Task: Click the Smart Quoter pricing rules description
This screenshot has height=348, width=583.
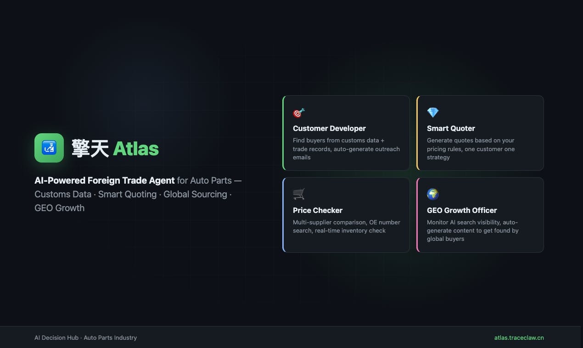Action: [x=471, y=149]
